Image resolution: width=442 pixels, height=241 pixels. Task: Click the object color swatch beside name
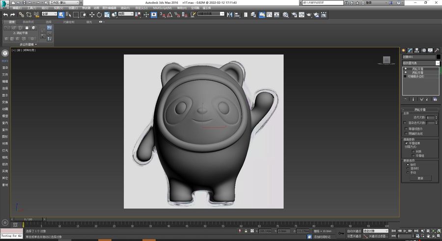point(439,56)
